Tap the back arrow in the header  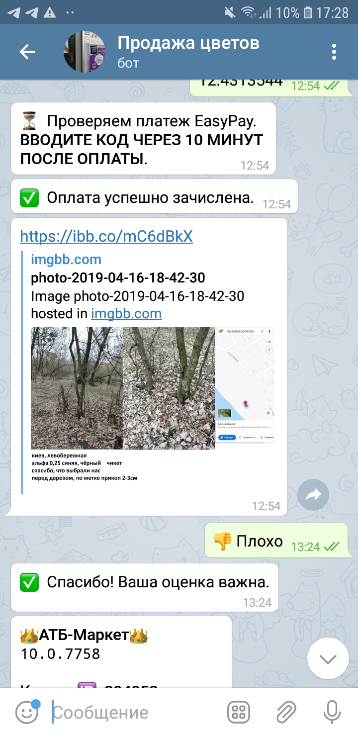pyautogui.click(x=27, y=52)
